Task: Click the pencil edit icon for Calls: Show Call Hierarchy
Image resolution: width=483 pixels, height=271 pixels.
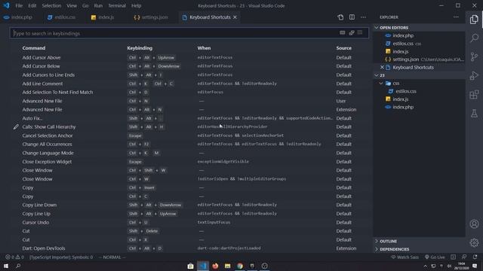Action: 16,127
